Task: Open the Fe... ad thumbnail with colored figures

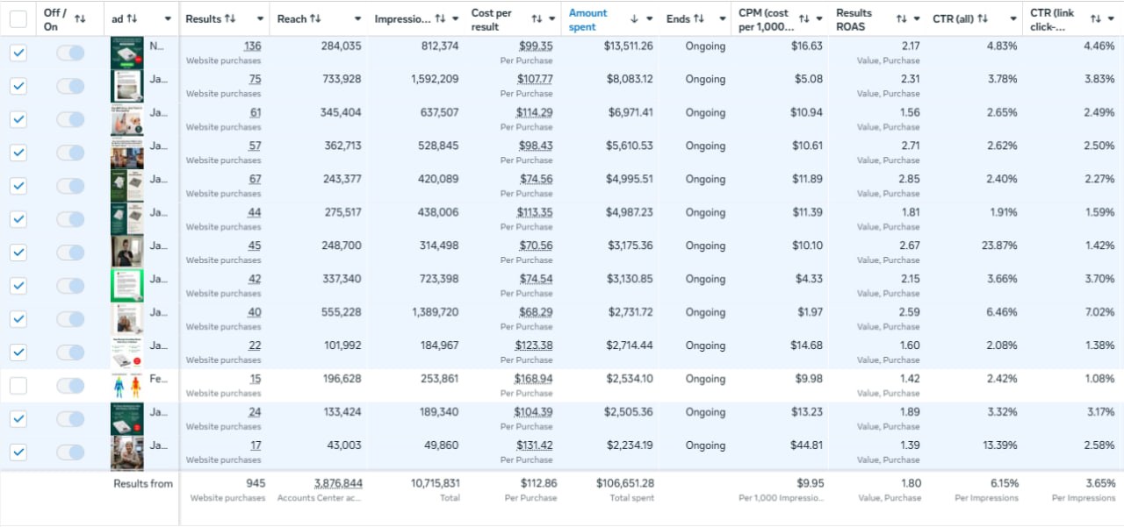Action: tap(126, 387)
